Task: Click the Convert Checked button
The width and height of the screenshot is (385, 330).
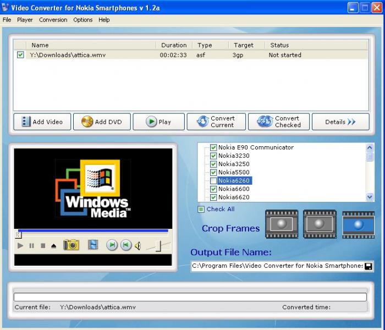Action: (x=279, y=122)
